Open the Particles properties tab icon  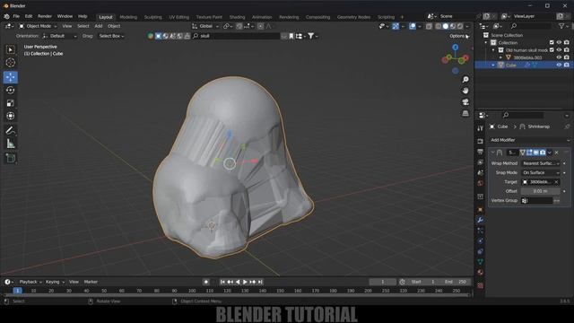pos(481,231)
